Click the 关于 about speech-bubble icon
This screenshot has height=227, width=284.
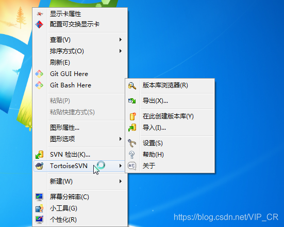click(x=132, y=166)
